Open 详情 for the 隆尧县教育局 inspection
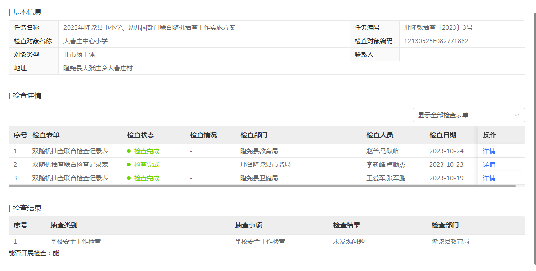The width and height of the screenshot is (536, 271). click(489, 151)
